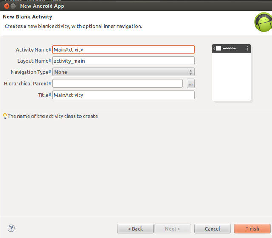Focus the Activity Name text field
This screenshot has width=272, height=238.
(123, 49)
